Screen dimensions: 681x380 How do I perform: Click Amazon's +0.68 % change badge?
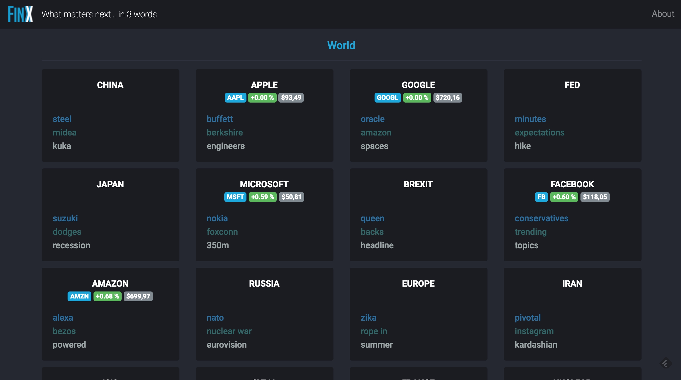click(108, 296)
